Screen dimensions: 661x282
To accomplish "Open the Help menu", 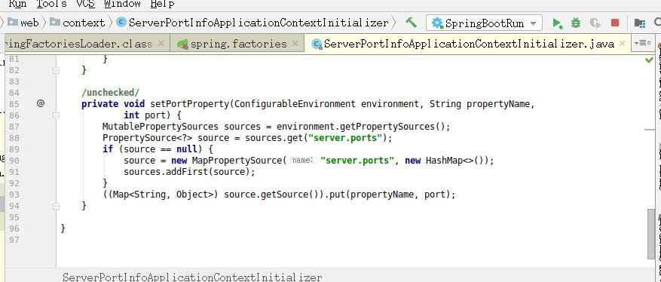I will pos(162,5).
